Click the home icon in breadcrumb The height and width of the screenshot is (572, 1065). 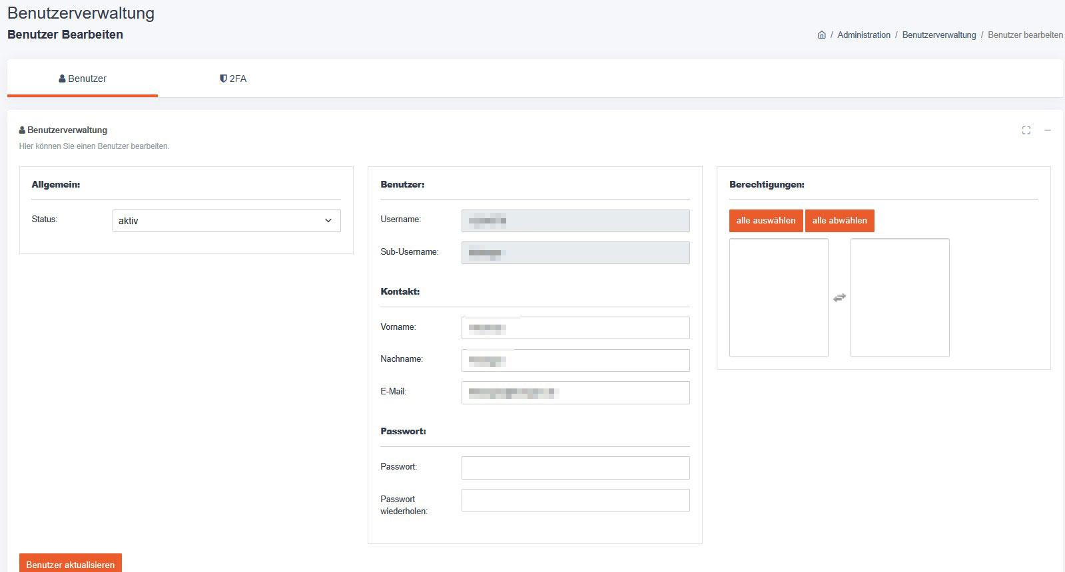[821, 35]
